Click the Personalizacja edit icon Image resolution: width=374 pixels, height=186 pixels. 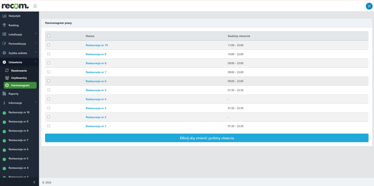click(x=4, y=44)
